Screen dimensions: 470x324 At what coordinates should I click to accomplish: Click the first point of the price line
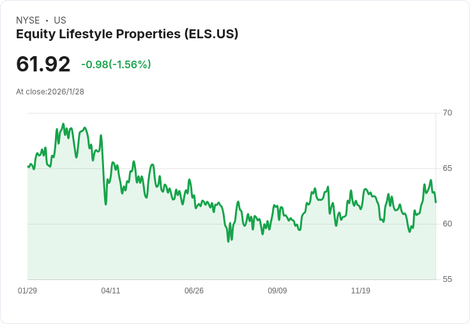(x=28, y=166)
